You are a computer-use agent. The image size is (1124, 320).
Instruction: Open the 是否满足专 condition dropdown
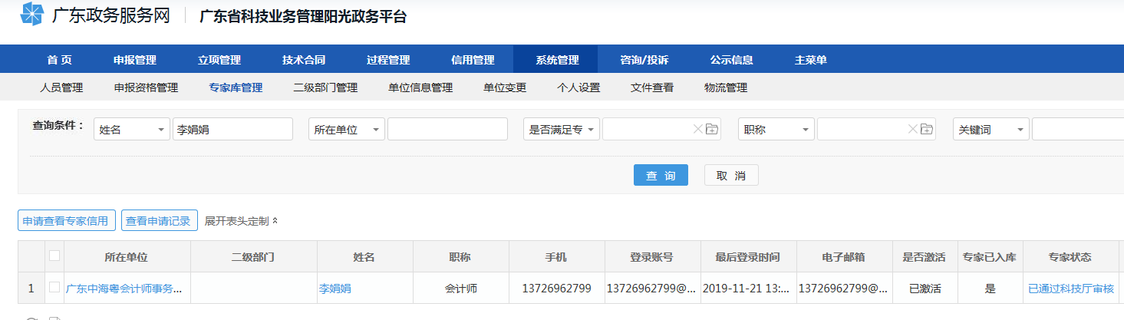[561, 129]
